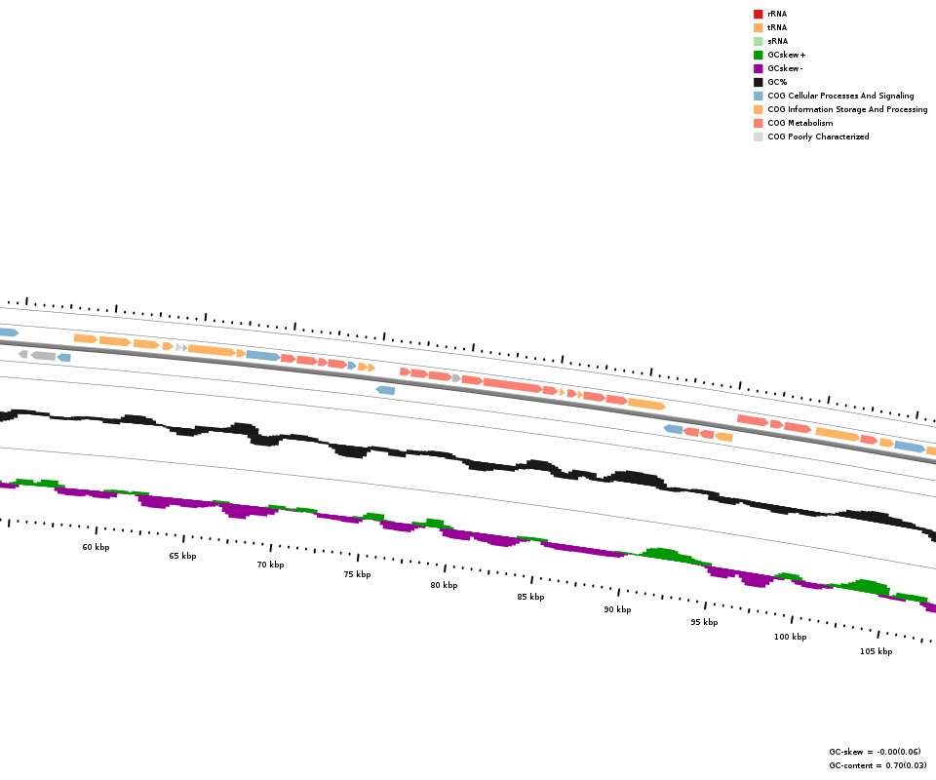Click "COG Cellular Processes And Signaling" label
This screenshot has height=780, width=936.
[x=840, y=97]
